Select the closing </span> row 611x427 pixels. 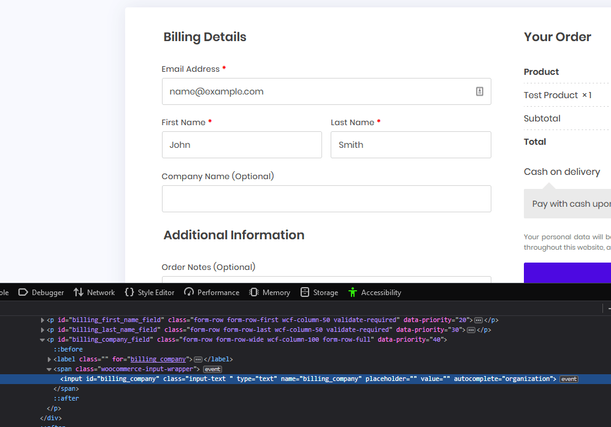pyautogui.click(x=66, y=389)
